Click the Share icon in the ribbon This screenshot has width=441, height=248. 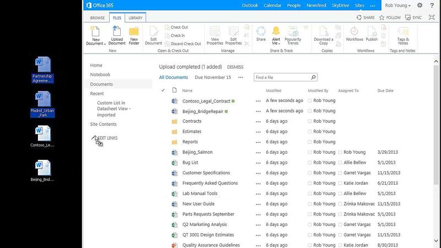point(261,34)
